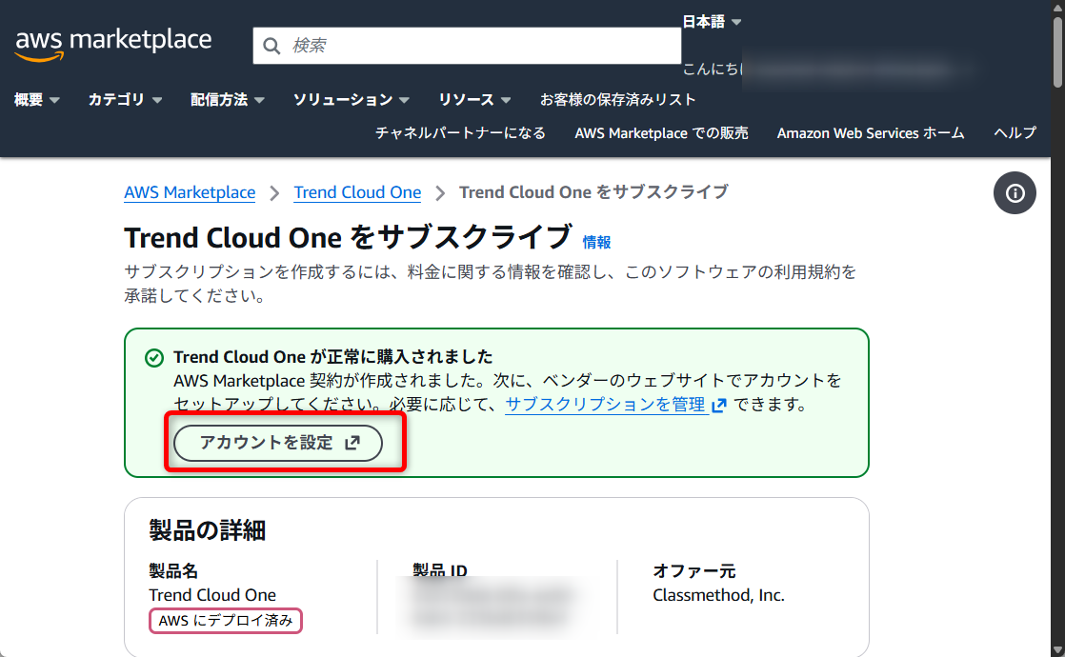The width and height of the screenshot is (1065, 657).
Task: Click the Classmethod, Inc. offer source text
Action: pyautogui.click(x=718, y=595)
